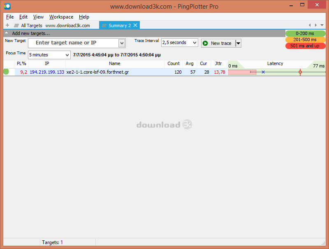Open the Trace Interval combo box

[x=180, y=43]
